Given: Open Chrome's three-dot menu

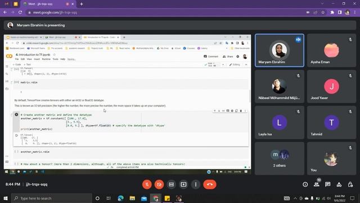Looking at the screenshot, I should 355,12.
